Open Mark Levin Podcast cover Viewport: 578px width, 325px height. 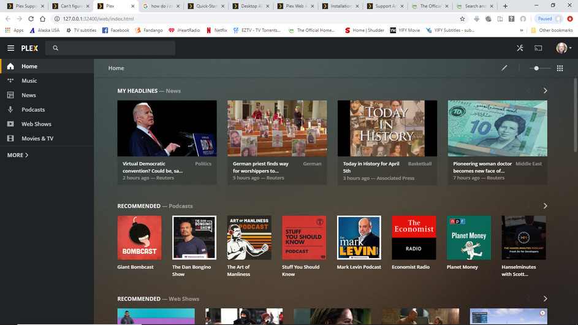pyautogui.click(x=359, y=237)
